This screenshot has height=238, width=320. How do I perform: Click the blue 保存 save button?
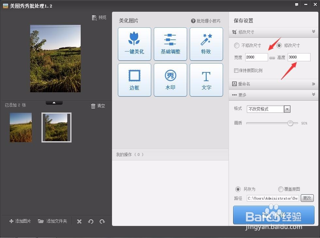[x=274, y=215]
